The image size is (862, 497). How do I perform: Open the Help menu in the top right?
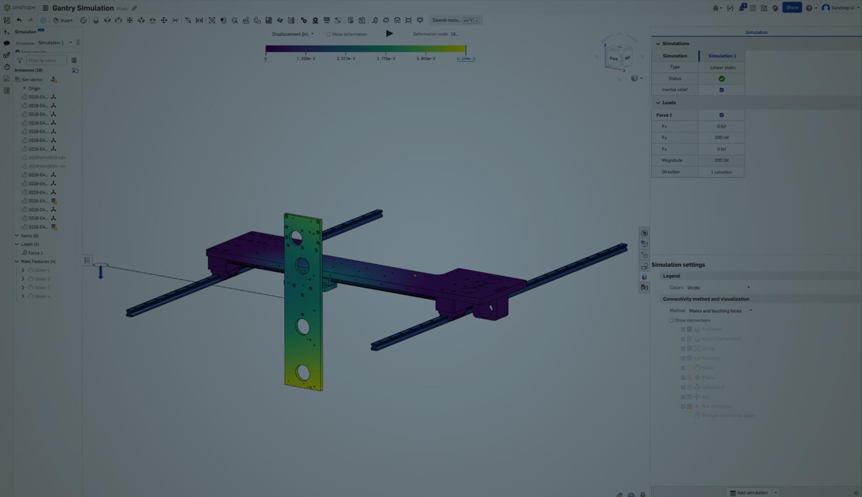[x=809, y=8]
